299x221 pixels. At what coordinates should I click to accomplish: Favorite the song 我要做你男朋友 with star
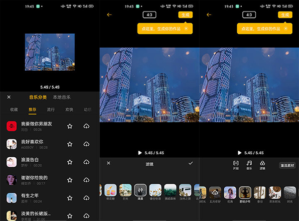point(70,126)
